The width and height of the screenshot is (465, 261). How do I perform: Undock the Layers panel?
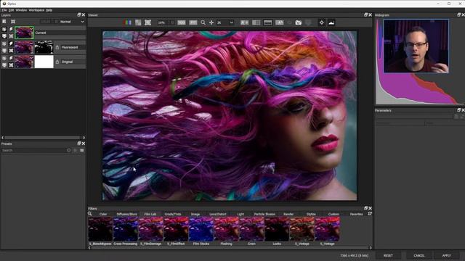tap(79, 14)
